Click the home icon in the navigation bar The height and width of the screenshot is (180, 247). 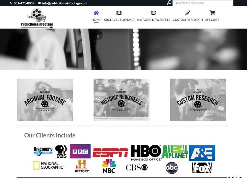pyautogui.click(x=96, y=12)
